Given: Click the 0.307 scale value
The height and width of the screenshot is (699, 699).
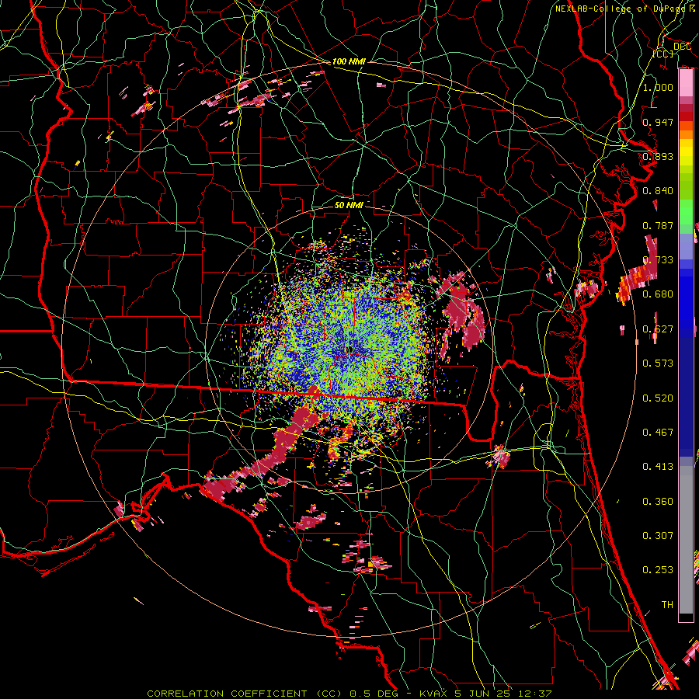Looking at the screenshot, I should click(x=658, y=536).
